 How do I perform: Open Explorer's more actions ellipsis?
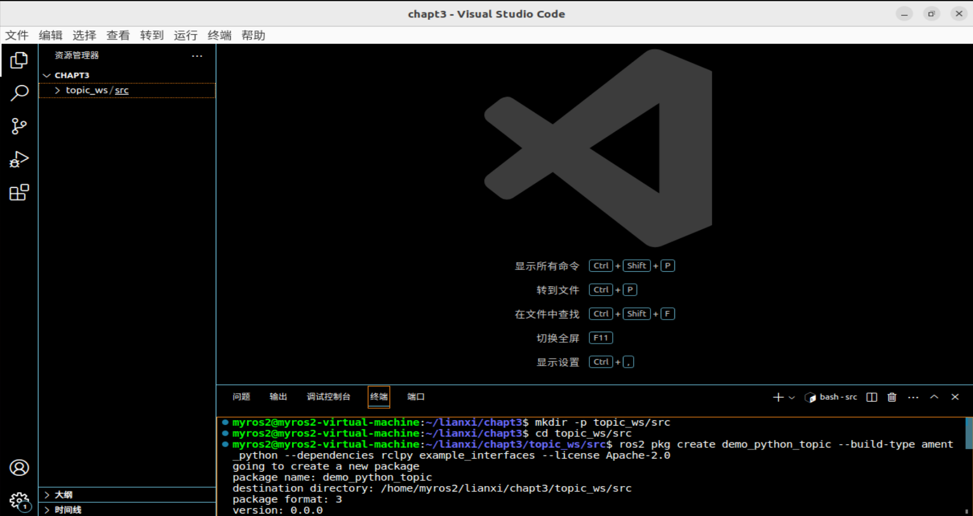[x=197, y=56]
